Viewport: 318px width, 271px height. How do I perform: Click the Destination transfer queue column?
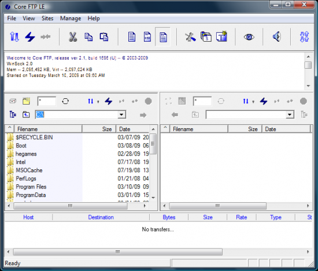[x=101, y=217]
